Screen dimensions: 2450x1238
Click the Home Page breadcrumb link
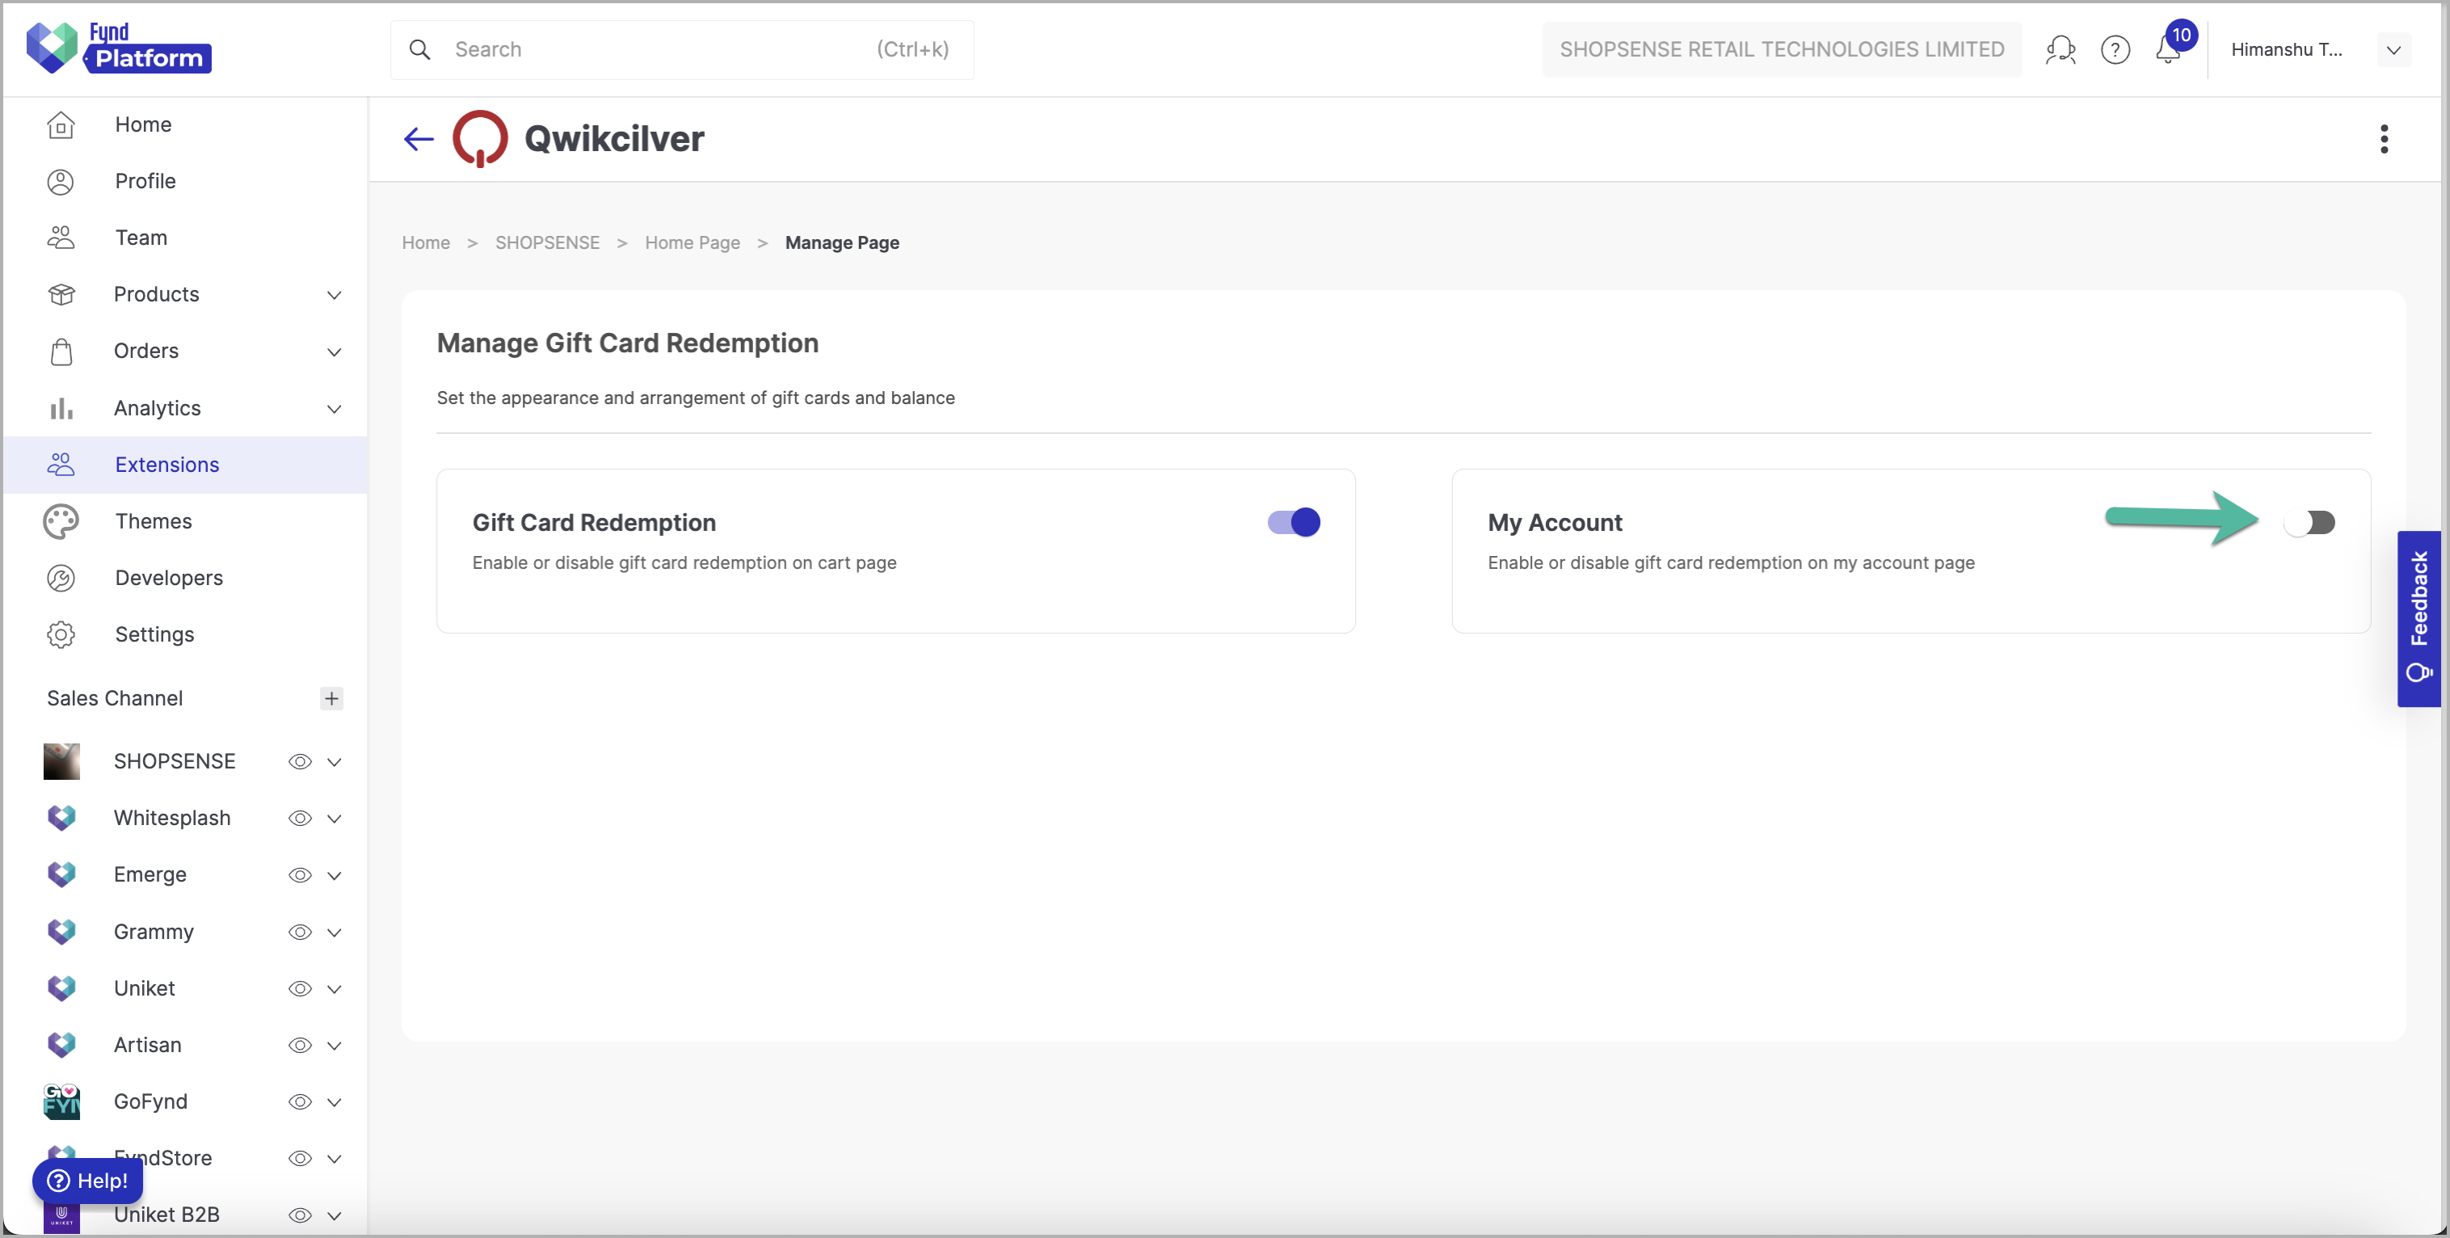coord(692,242)
